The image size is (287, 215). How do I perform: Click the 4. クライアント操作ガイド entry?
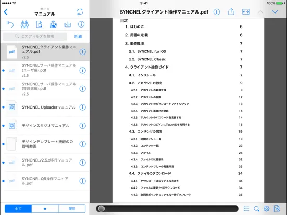[x=147, y=67]
